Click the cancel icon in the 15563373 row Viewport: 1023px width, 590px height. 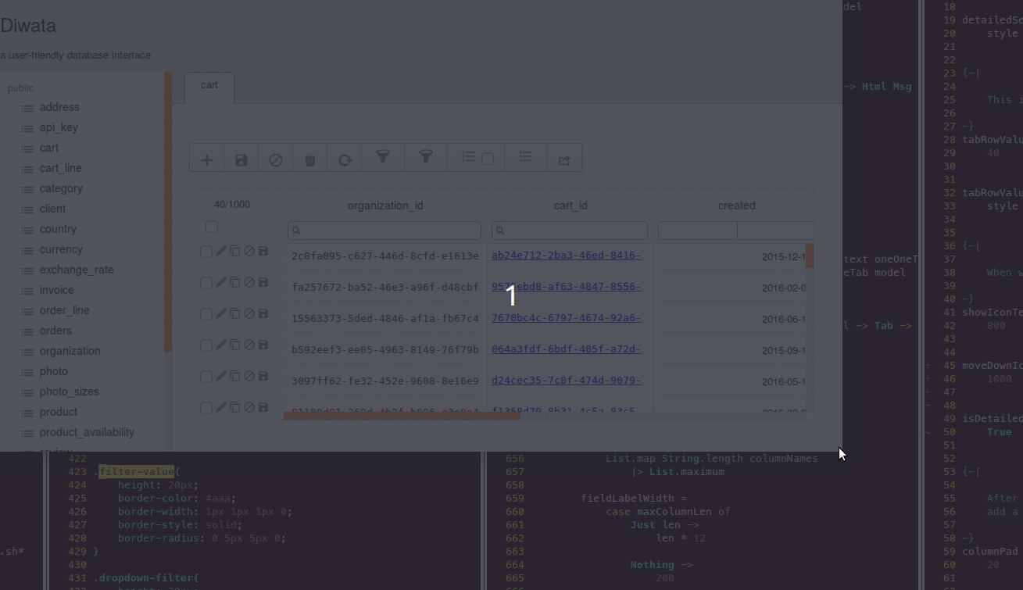coord(249,313)
